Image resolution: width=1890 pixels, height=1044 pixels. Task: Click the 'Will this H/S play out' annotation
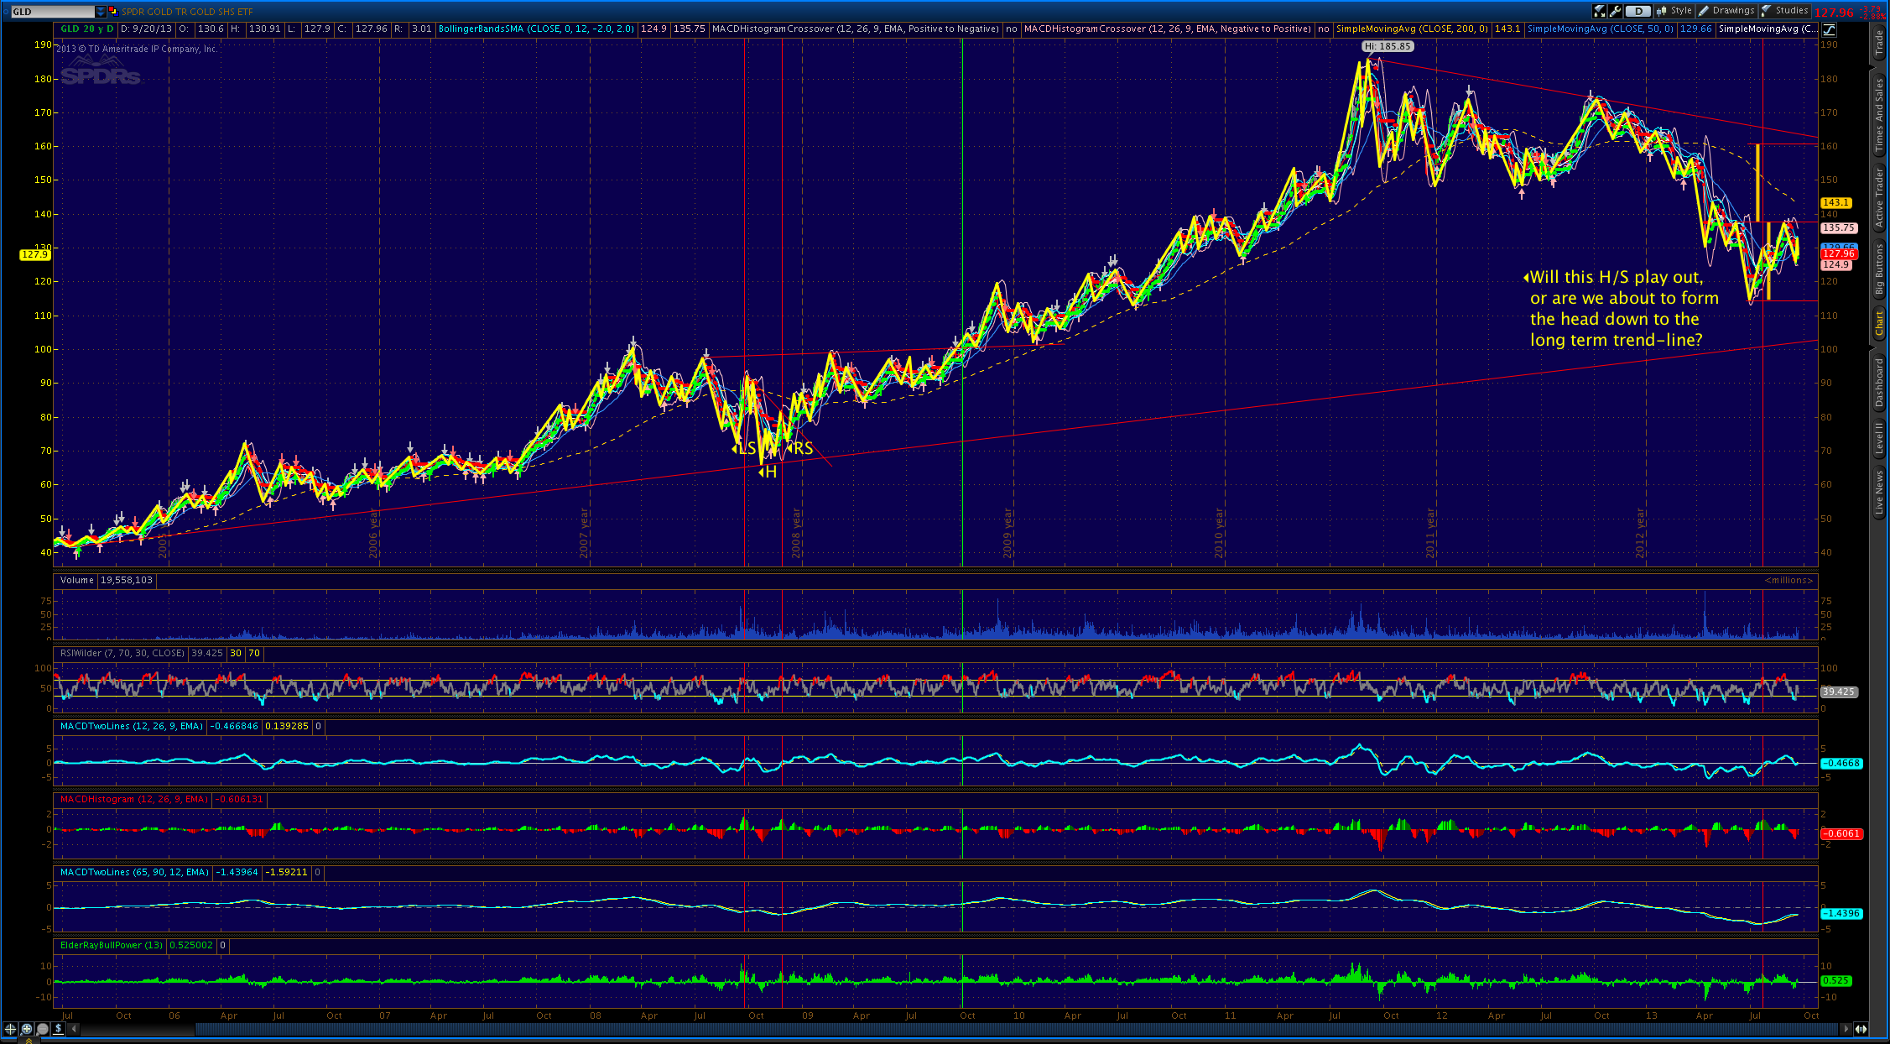click(x=1621, y=308)
